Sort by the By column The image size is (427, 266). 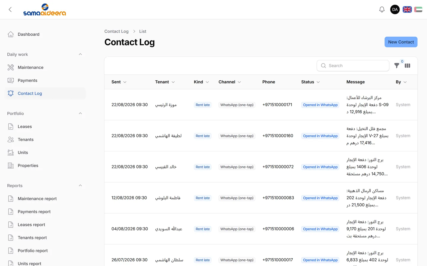tap(401, 82)
